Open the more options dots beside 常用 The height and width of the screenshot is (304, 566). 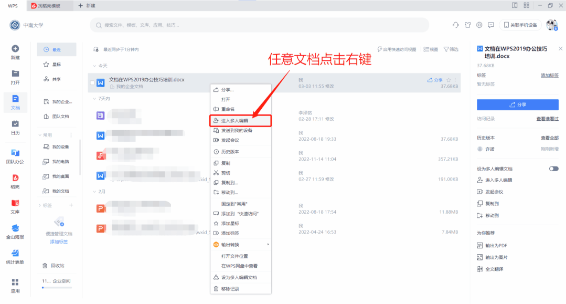click(71, 135)
